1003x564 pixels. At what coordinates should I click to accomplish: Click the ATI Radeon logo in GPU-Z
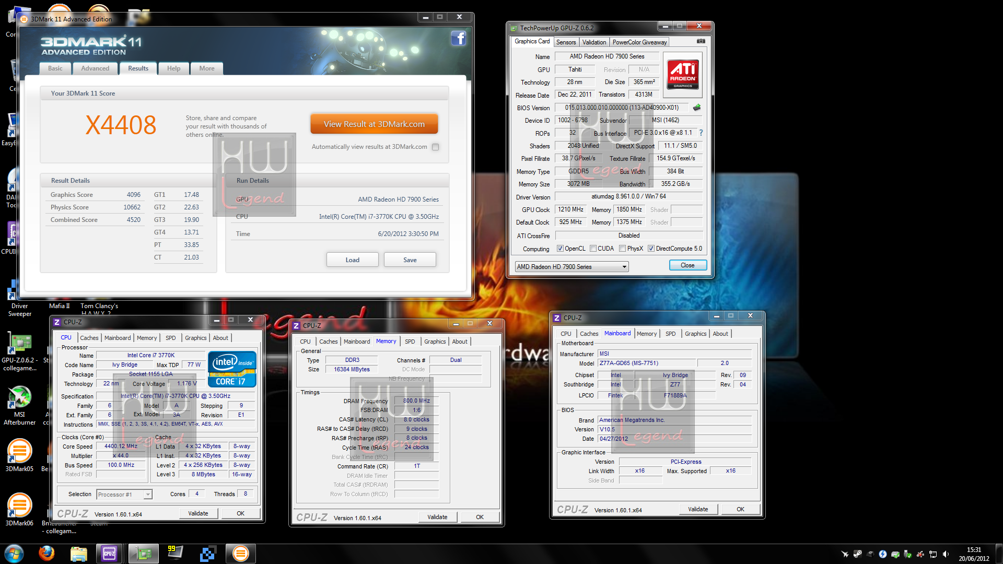(683, 74)
